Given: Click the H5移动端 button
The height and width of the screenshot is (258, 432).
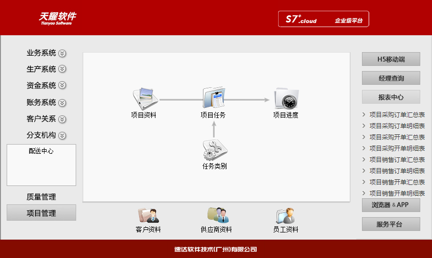Looking at the screenshot, I should pos(391,59).
